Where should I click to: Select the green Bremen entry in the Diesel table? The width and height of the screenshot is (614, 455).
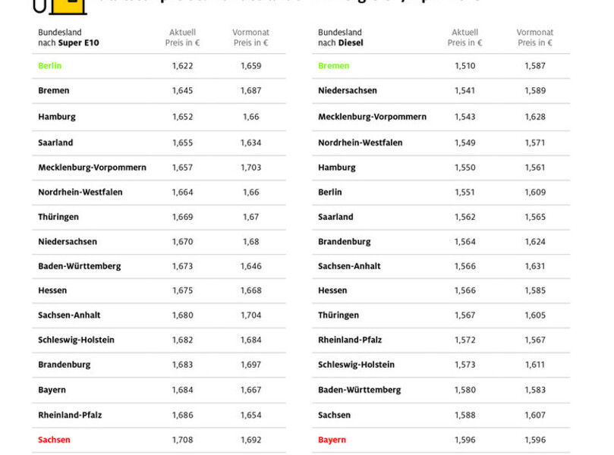[x=333, y=66]
